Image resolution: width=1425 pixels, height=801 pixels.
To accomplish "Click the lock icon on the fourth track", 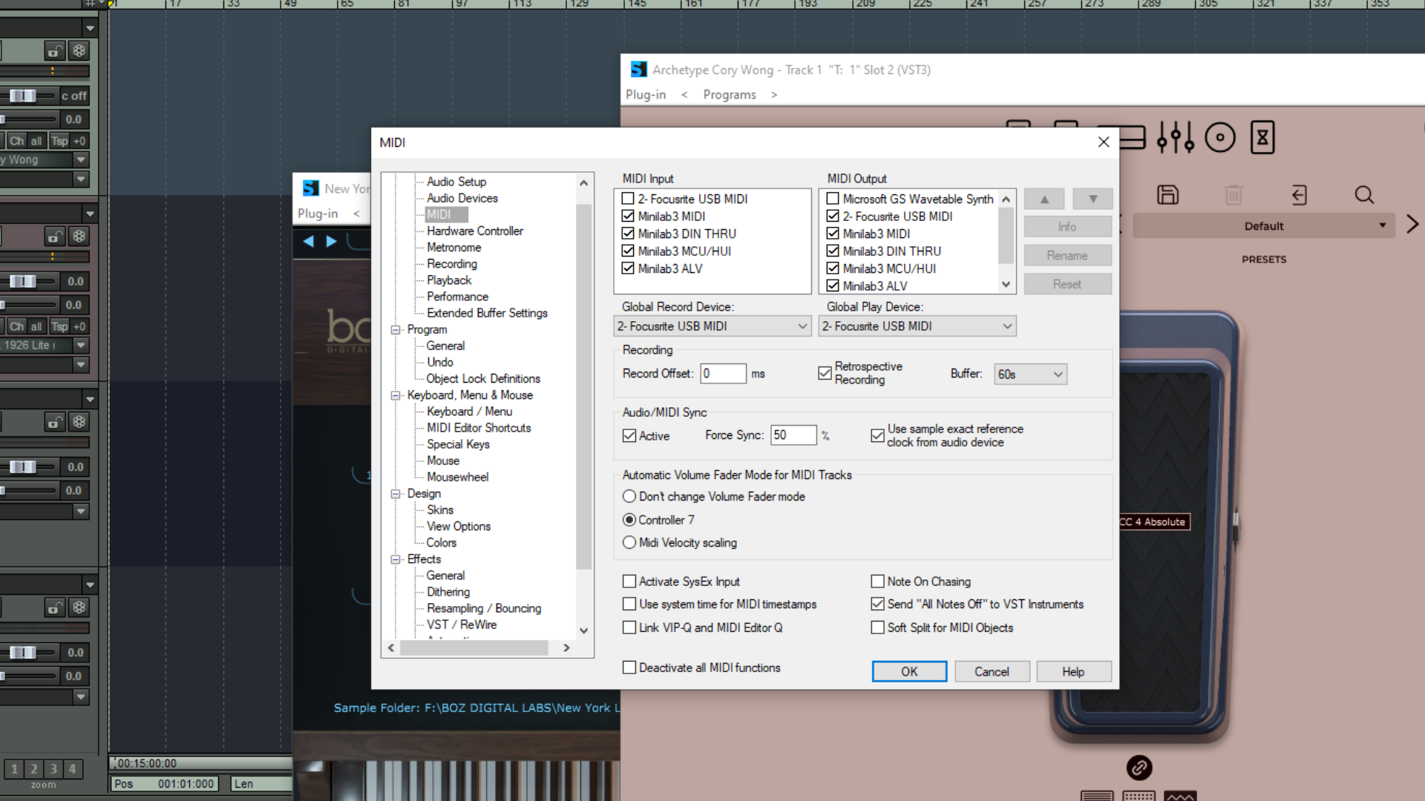I will point(55,607).
